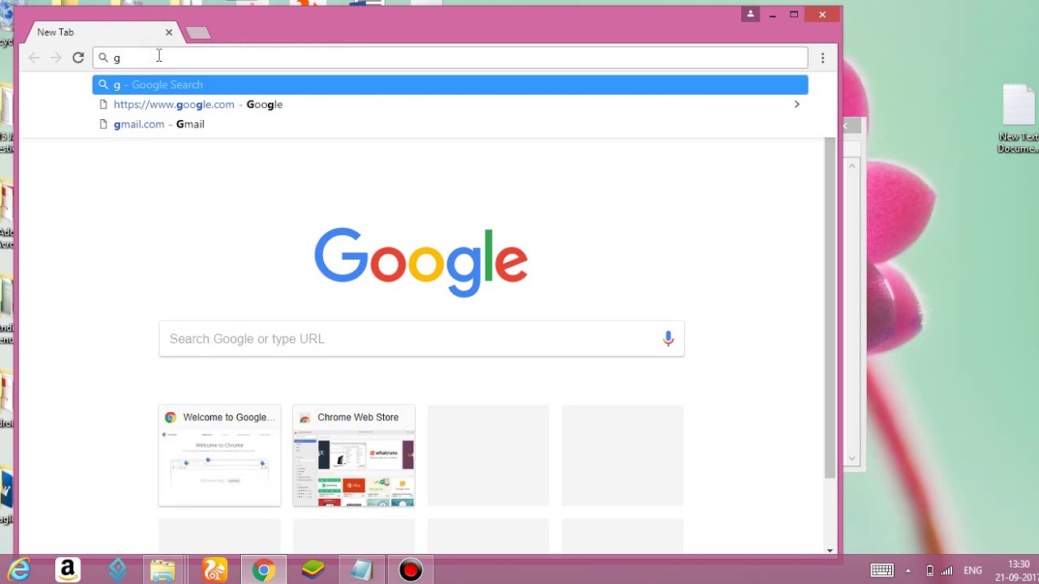Image resolution: width=1039 pixels, height=584 pixels.
Task: Open UC Browser from the taskbar
Action: coord(214,570)
